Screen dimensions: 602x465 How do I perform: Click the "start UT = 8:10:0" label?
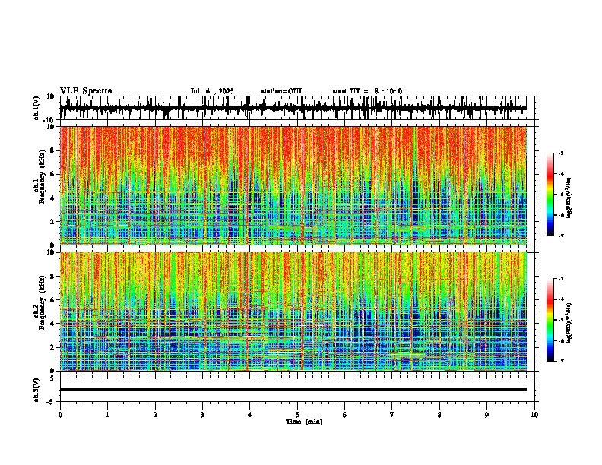(x=367, y=91)
